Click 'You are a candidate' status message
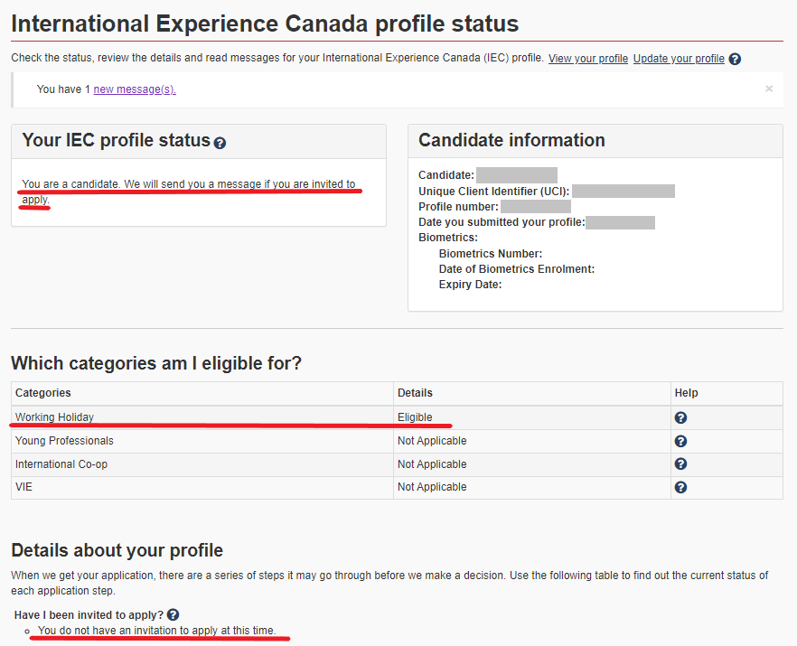Viewport: 797px width, 646px height. coord(189,192)
